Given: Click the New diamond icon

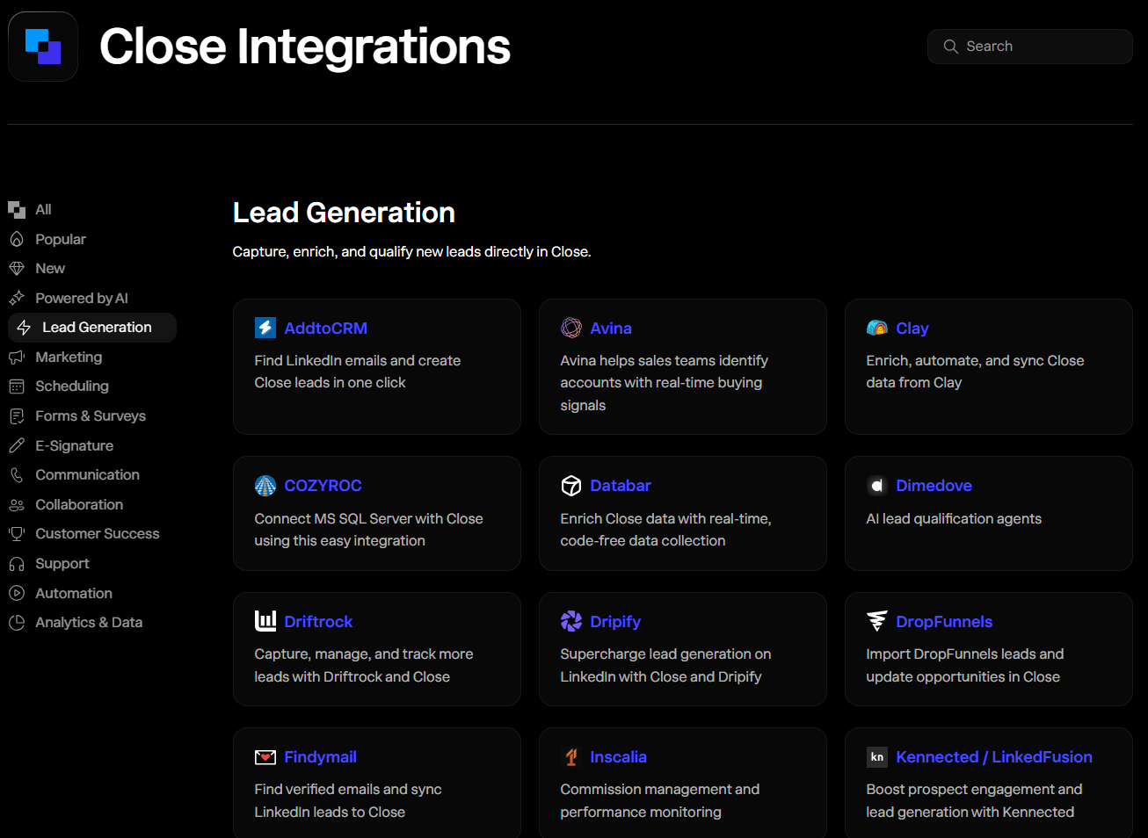Looking at the screenshot, I should coord(17,269).
